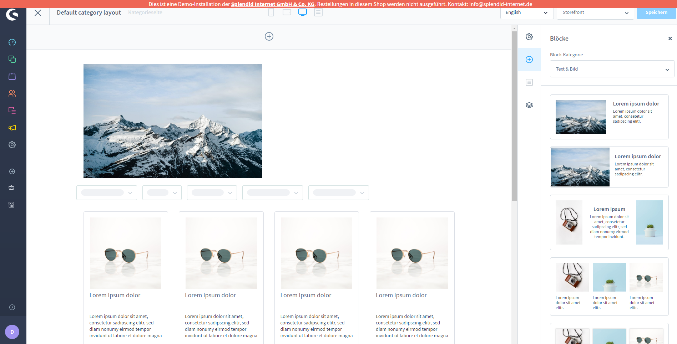The image size is (677, 344).
Task: Open the extensions plus icon in the sidebar
Action: [12, 171]
